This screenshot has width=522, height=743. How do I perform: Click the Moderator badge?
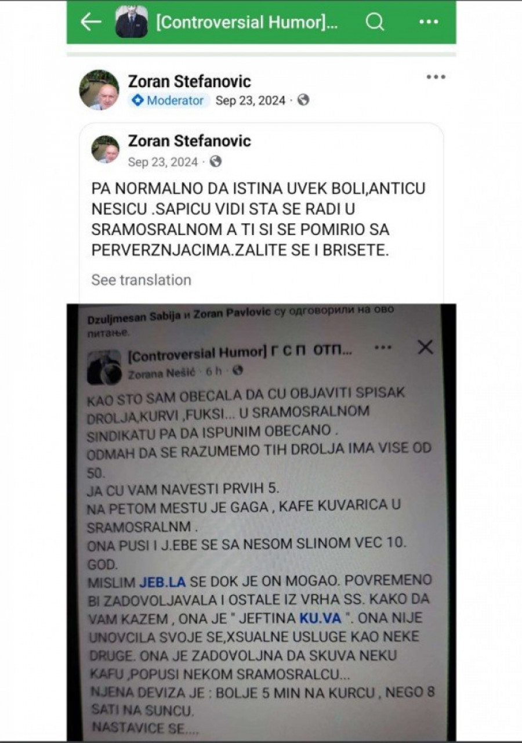(x=169, y=100)
